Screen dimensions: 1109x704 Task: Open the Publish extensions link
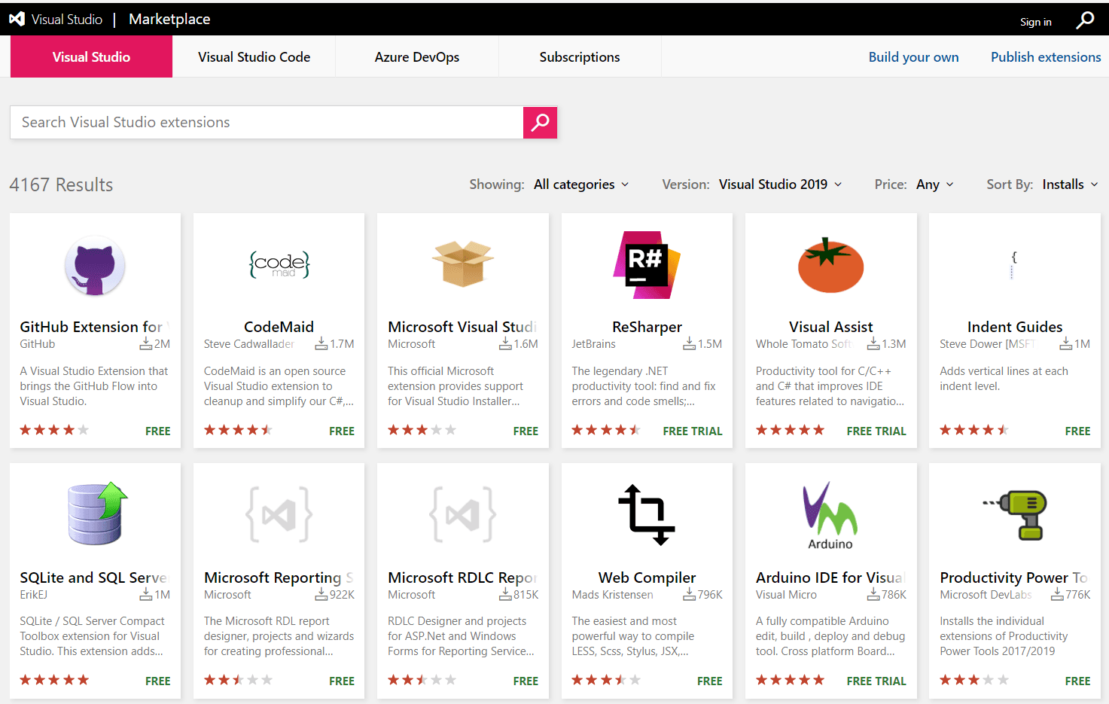point(1046,56)
